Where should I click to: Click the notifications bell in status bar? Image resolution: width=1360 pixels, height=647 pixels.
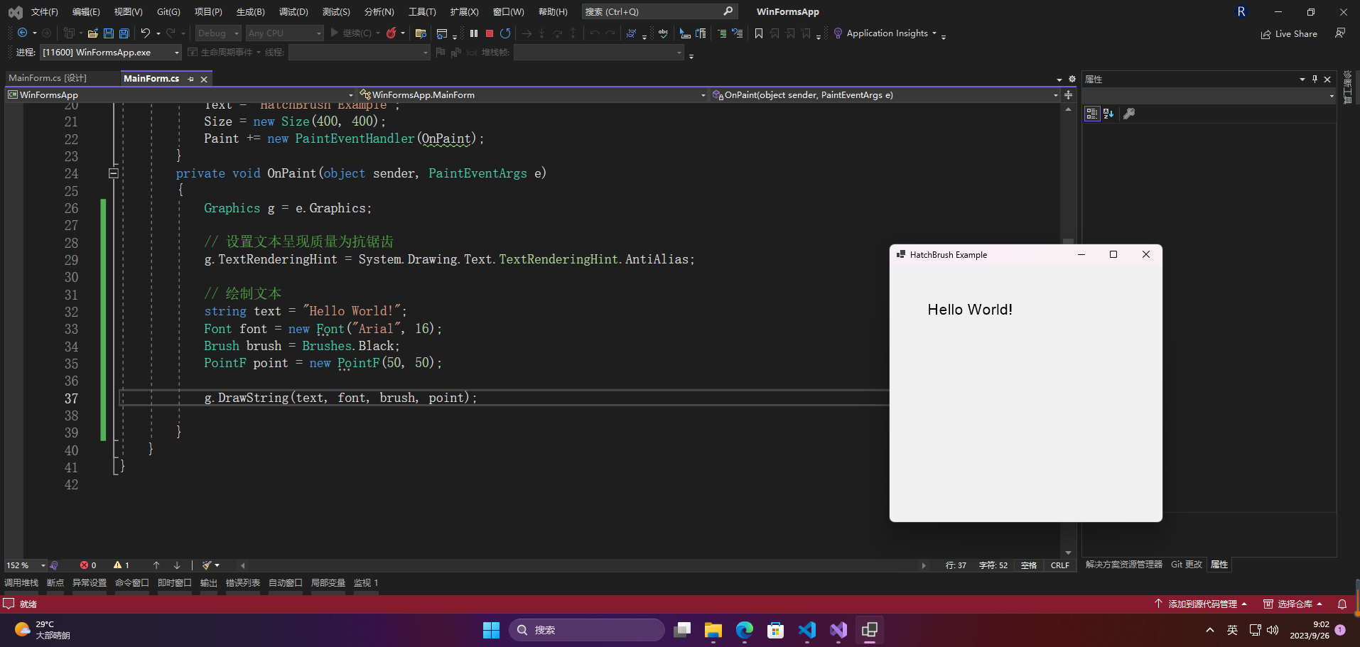coord(1342,604)
